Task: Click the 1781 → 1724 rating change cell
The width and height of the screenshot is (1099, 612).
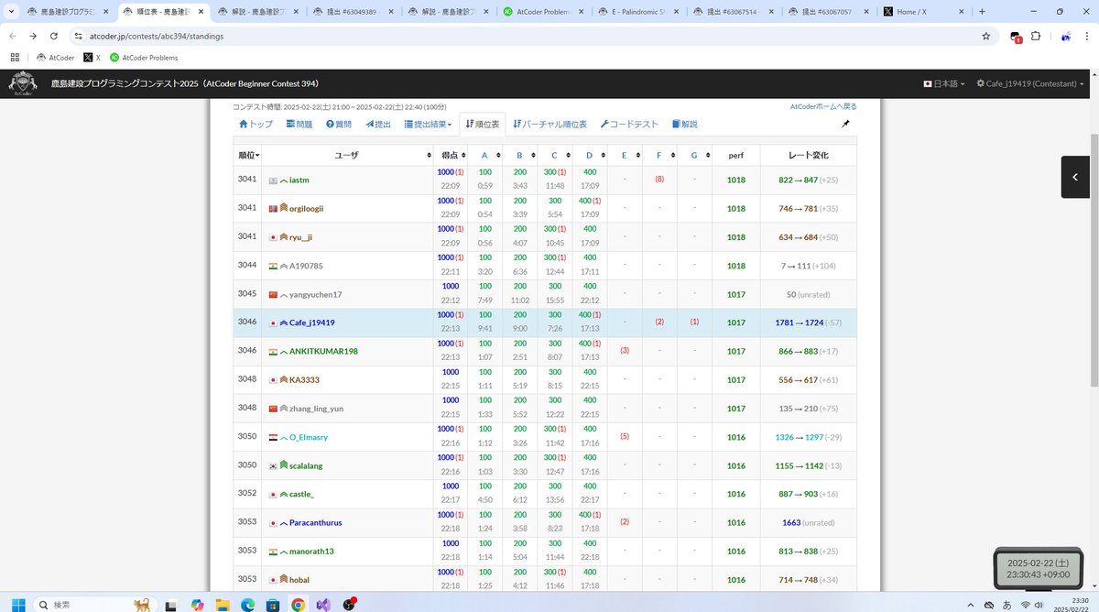Action: click(809, 322)
